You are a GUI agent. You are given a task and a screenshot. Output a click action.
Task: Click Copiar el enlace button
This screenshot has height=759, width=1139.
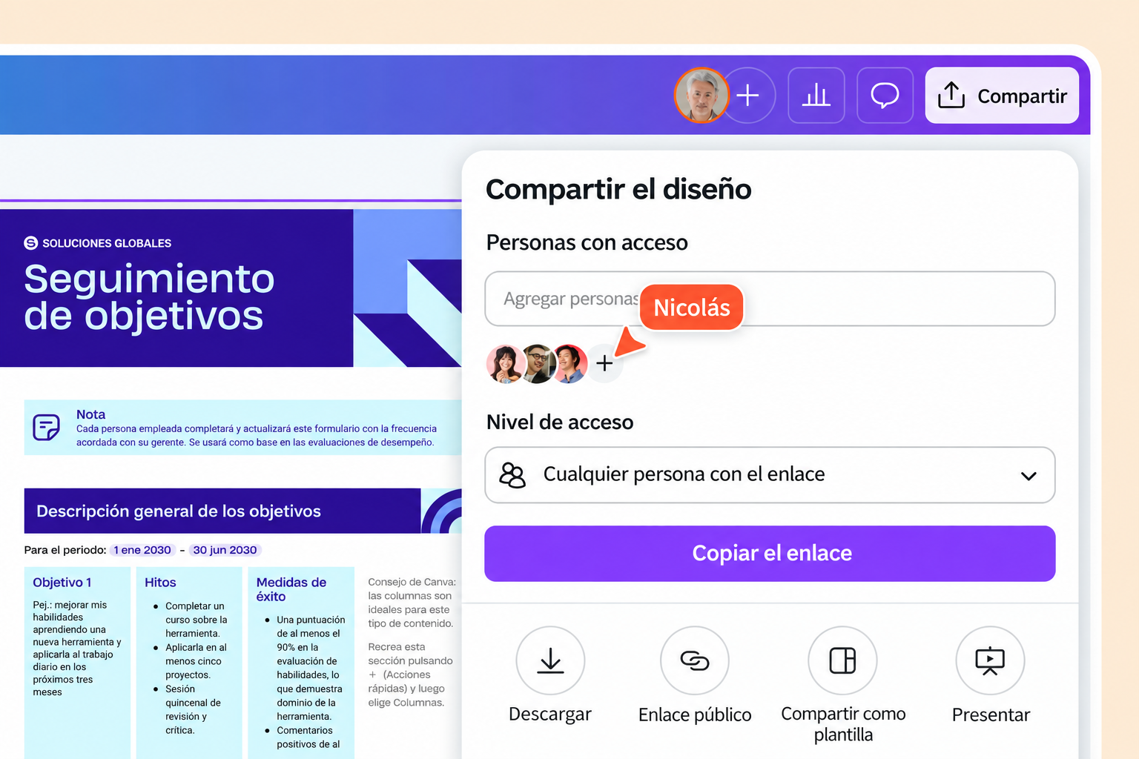point(770,554)
